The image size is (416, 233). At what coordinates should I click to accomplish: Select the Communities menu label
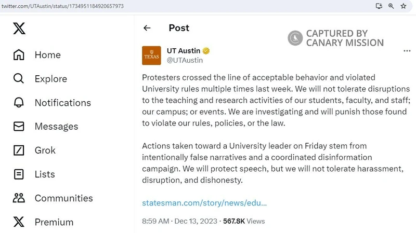63,198
